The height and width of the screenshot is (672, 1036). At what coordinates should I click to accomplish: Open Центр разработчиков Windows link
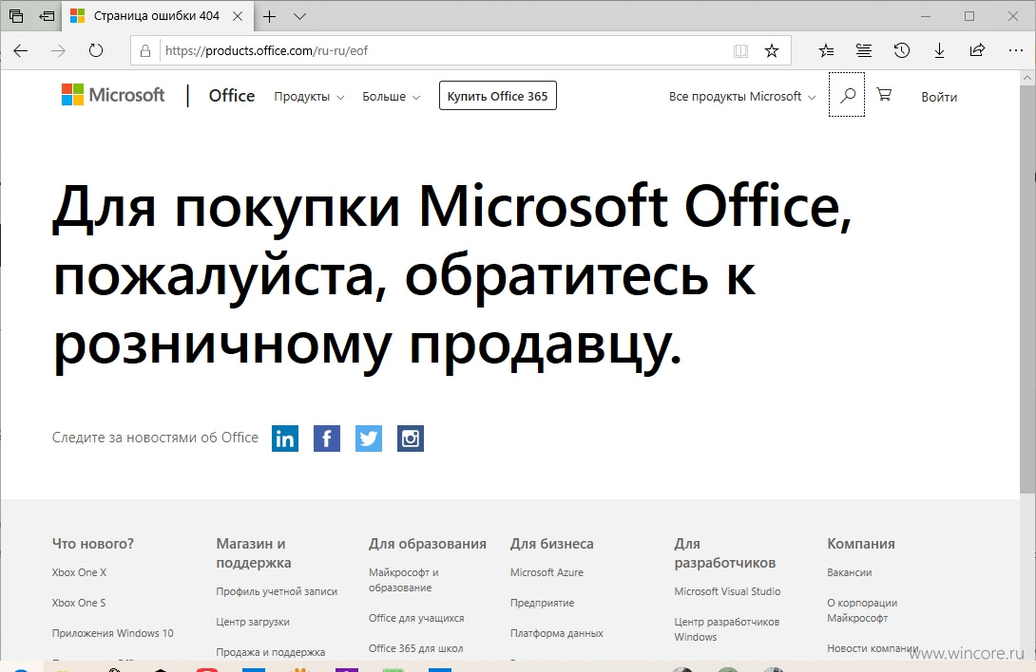pyautogui.click(x=727, y=629)
